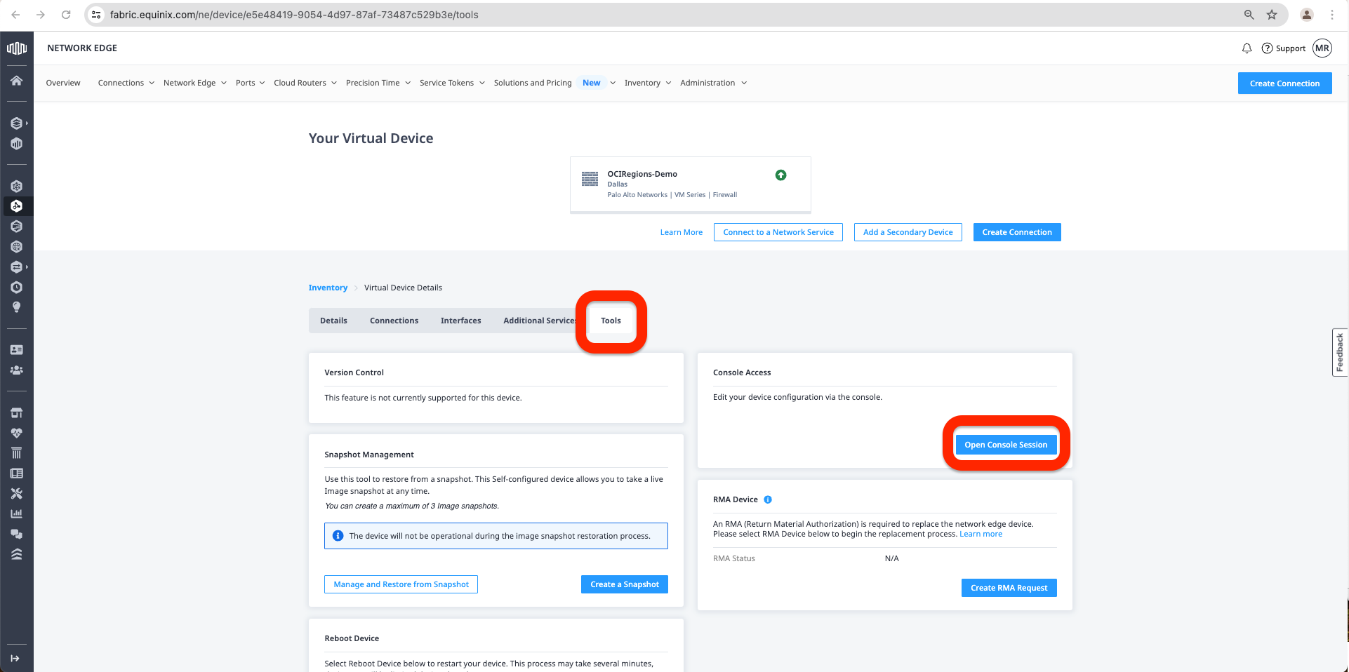Expand the Solutions and Pricing dropdown
This screenshot has height=672, width=1349.
pos(555,83)
